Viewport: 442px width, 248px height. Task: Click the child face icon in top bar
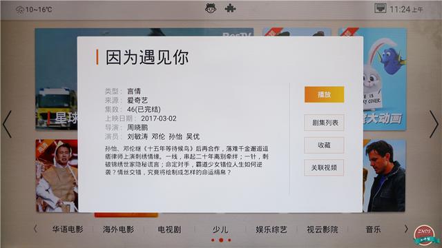click(x=211, y=8)
